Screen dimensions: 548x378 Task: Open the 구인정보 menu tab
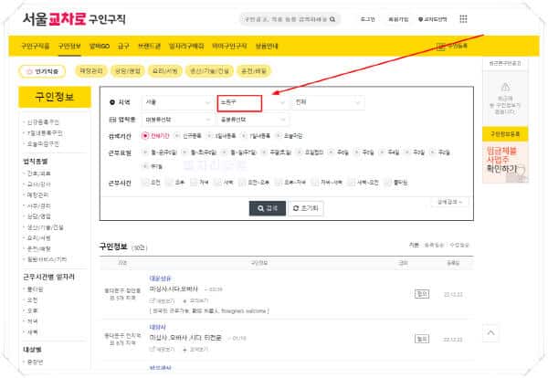(69, 47)
